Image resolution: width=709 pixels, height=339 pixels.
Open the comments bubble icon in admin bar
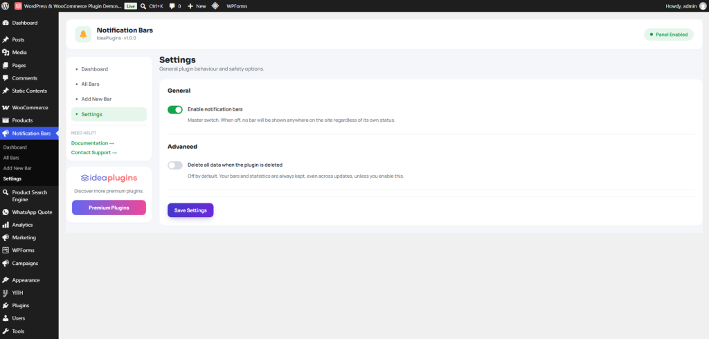coord(172,6)
